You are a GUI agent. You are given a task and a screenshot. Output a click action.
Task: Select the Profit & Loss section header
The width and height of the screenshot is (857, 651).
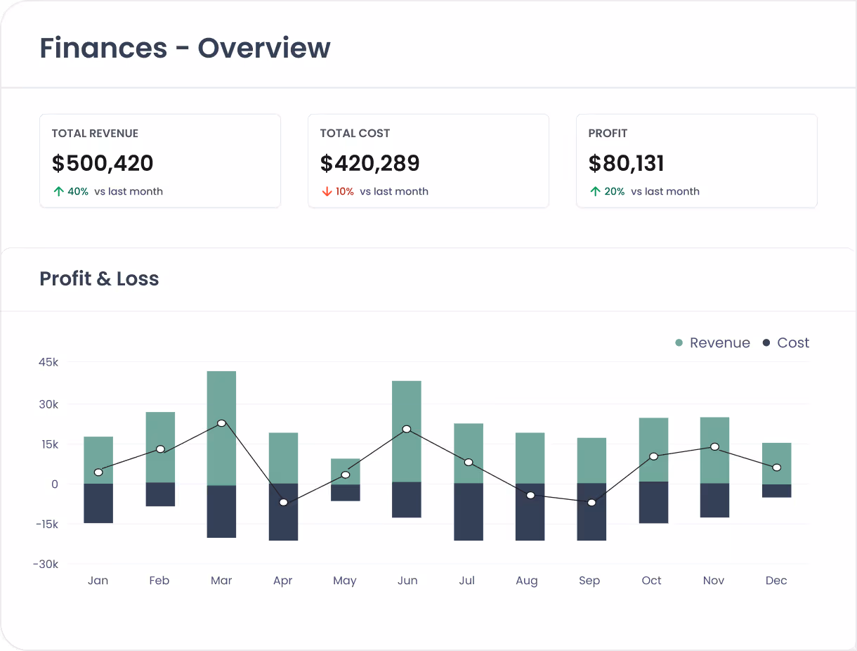98,278
